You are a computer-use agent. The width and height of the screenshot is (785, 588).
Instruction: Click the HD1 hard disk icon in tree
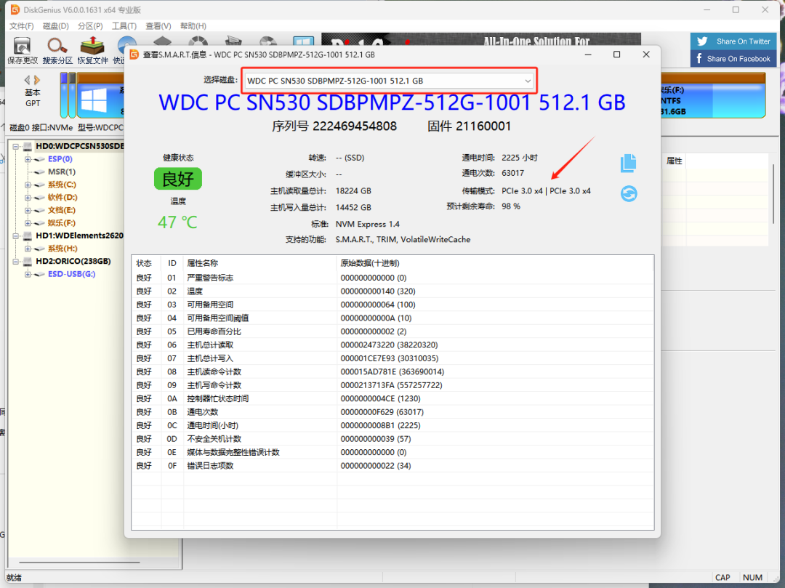27,235
